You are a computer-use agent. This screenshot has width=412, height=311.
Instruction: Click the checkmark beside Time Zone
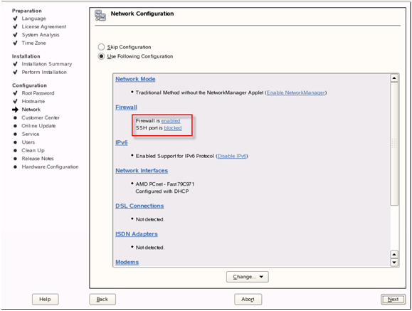[15, 43]
